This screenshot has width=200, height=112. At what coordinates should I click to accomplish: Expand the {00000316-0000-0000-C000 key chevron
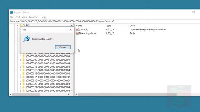pos(21,70)
